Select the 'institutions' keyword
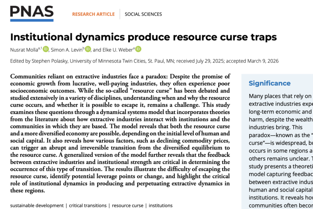Image resolution: width=313 pixels, height=209 pixels. [161, 205]
